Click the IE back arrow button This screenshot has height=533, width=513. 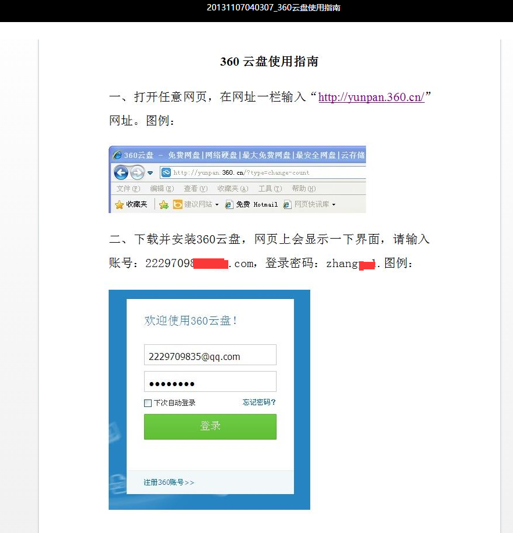pos(121,172)
